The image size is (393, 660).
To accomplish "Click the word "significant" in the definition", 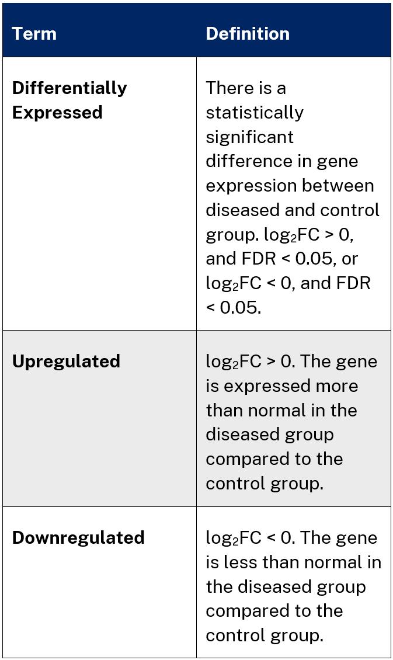I will (x=249, y=137).
